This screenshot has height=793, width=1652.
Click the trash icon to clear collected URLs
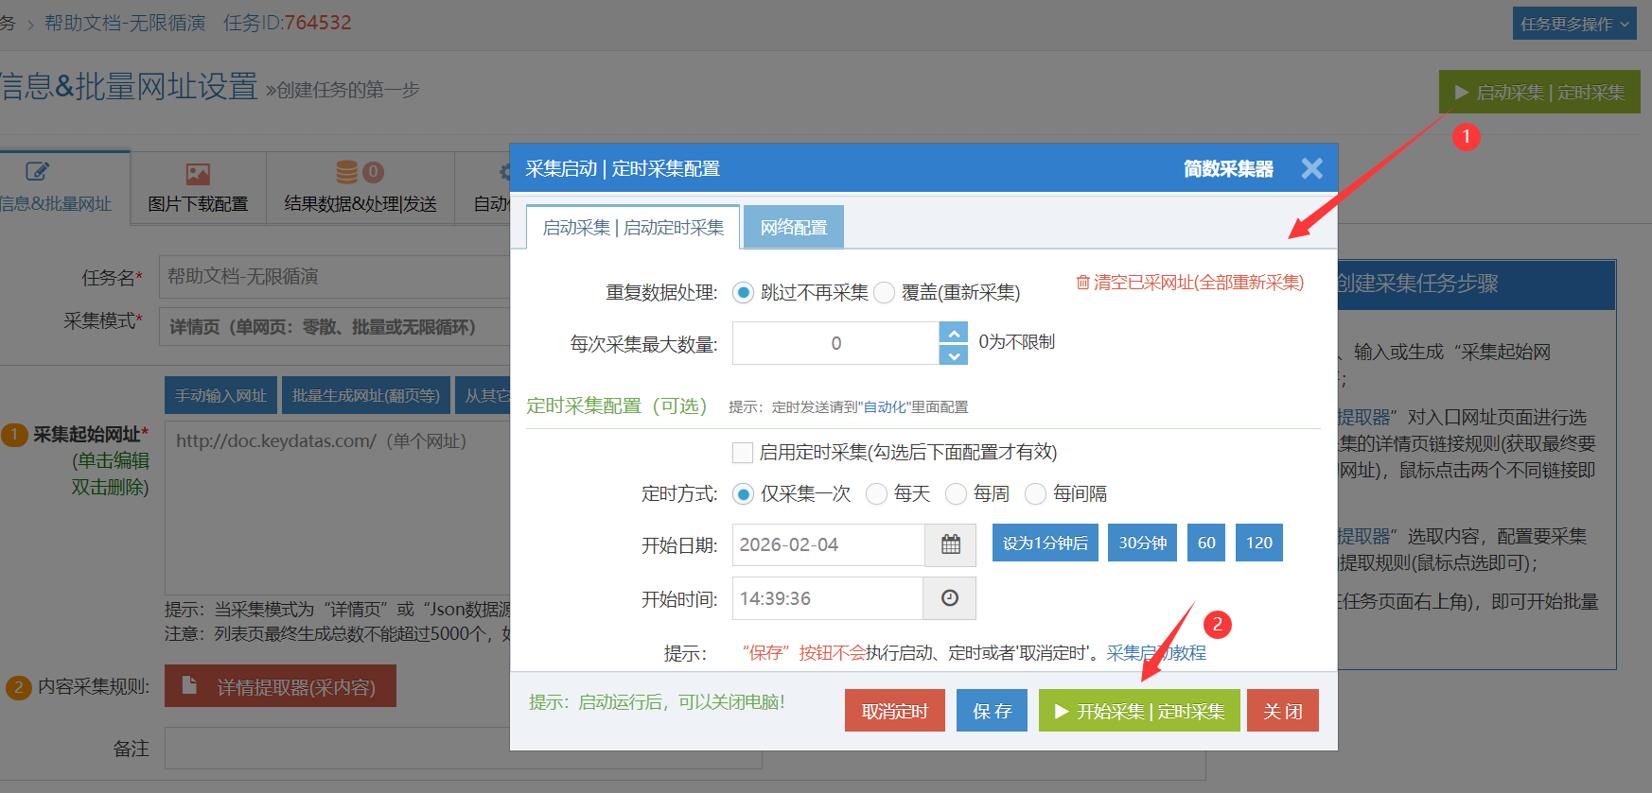click(1082, 282)
